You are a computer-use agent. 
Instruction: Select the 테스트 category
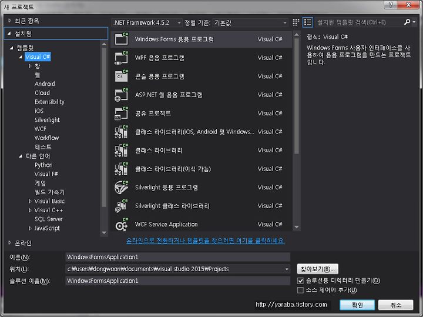pyautogui.click(x=43, y=147)
